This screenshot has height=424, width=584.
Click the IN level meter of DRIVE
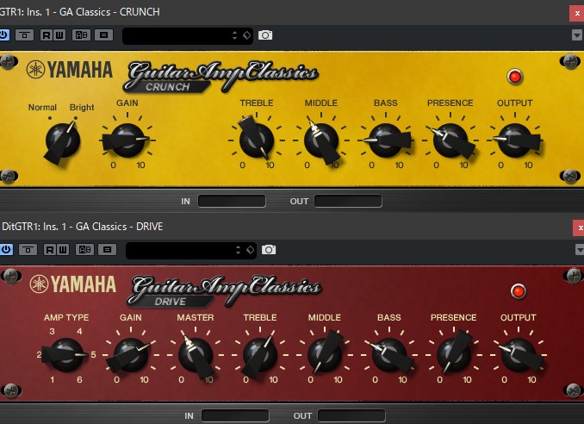click(x=235, y=415)
